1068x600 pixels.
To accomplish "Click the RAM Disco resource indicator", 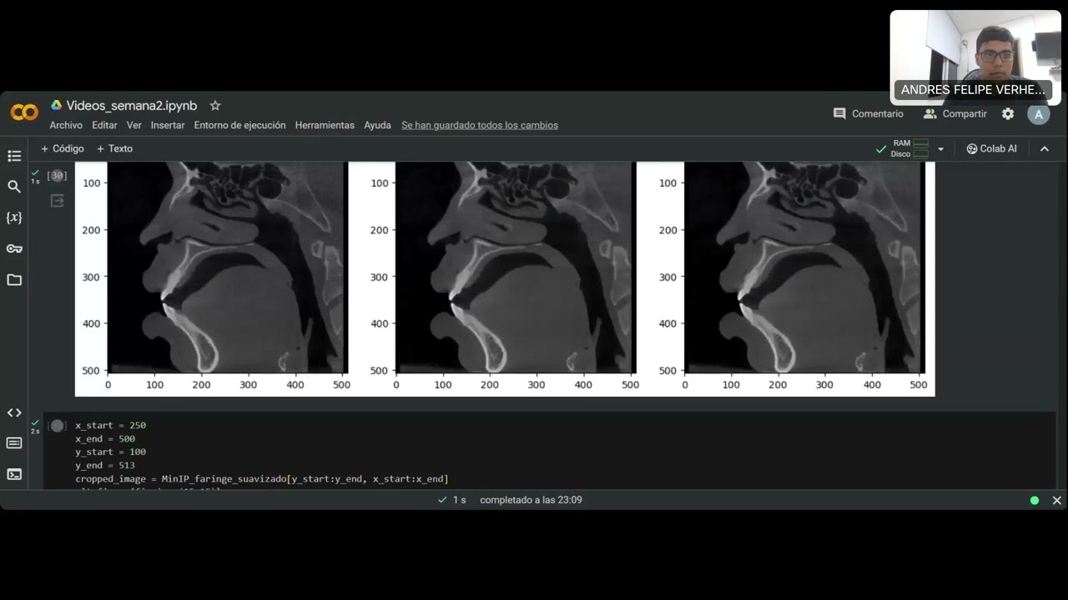I will [909, 148].
